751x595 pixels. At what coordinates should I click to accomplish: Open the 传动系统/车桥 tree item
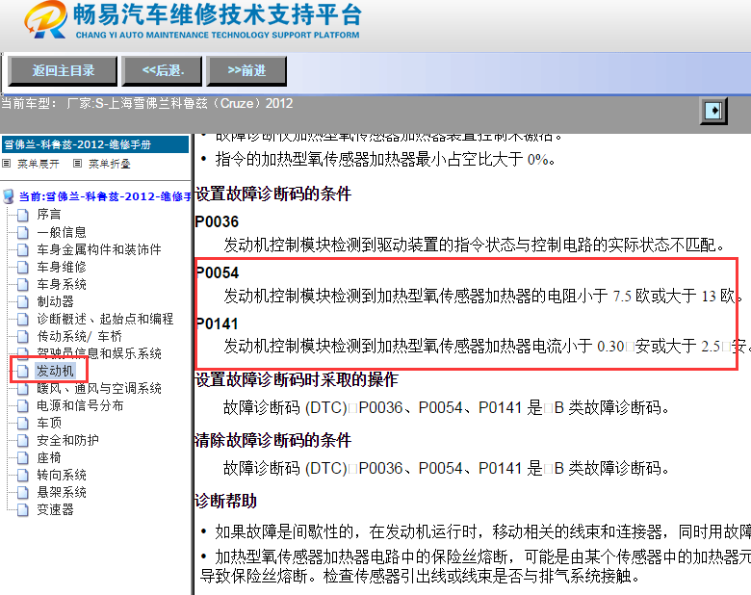click(80, 336)
